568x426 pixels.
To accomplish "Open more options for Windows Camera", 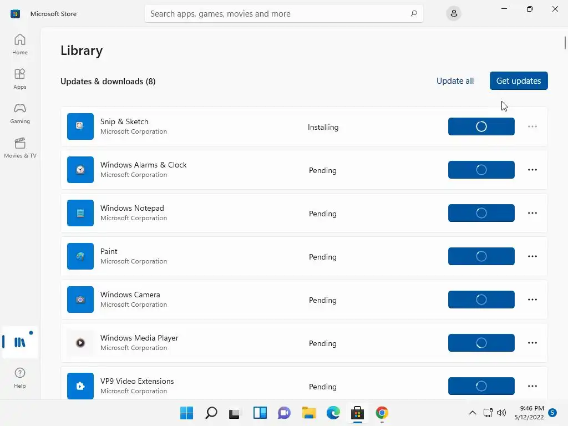I will (532, 300).
